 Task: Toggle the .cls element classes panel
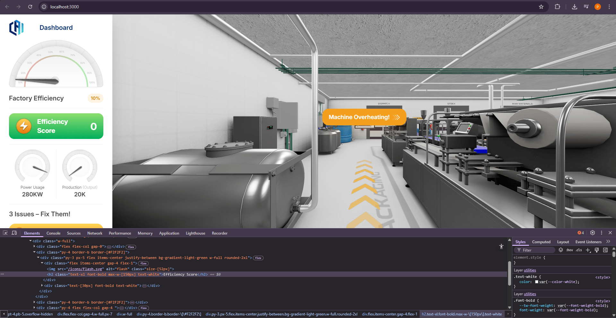(579, 250)
